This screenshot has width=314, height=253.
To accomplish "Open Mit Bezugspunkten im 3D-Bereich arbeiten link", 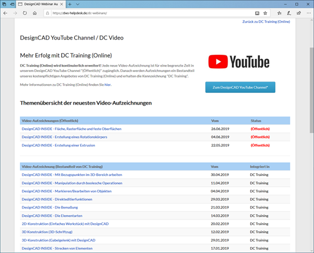I will (72, 175).
